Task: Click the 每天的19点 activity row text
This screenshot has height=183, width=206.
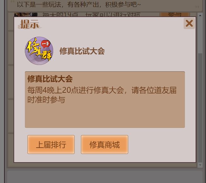Action: (91, 15)
